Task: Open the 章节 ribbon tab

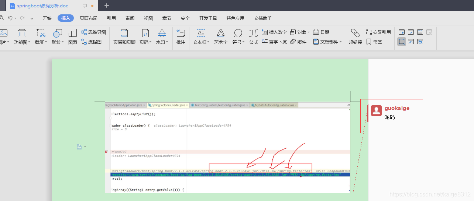Action: (167, 18)
